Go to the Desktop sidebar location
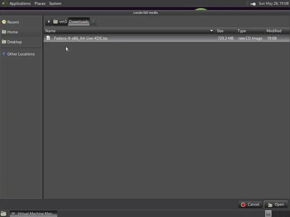This screenshot has height=217, width=290. [21, 42]
